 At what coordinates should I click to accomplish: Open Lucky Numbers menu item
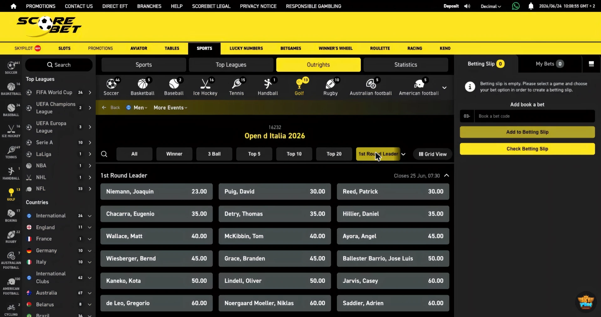[246, 48]
